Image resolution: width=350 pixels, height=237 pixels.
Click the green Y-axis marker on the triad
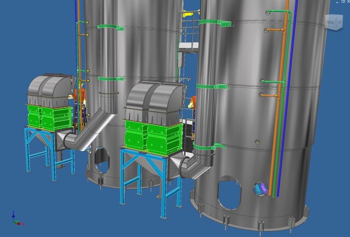tap(15, 222)
